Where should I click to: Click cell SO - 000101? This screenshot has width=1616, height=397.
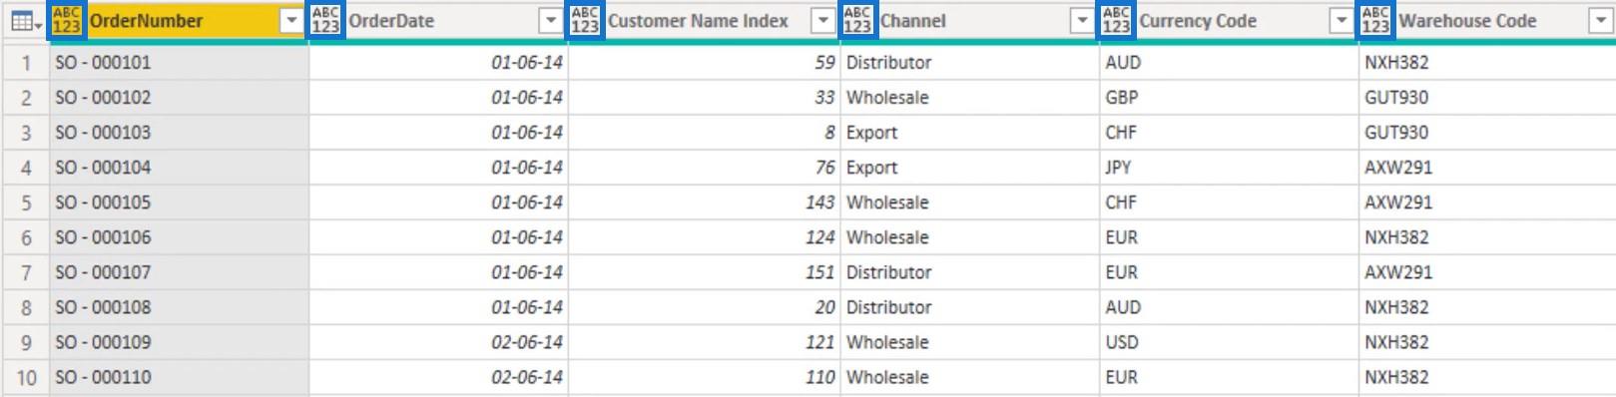click(x=180, y=62)
